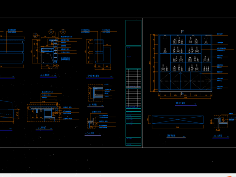Click the wine cabinet elevation drawing
Image resolution: width=236 pixels, height=177 pixels.
185,63
